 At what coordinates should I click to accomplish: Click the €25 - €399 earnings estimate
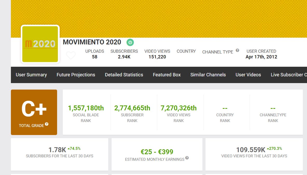coord(157,152)
